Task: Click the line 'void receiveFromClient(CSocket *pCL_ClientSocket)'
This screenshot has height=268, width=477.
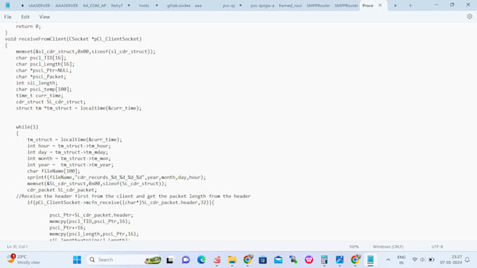Action: pos(73,39)
